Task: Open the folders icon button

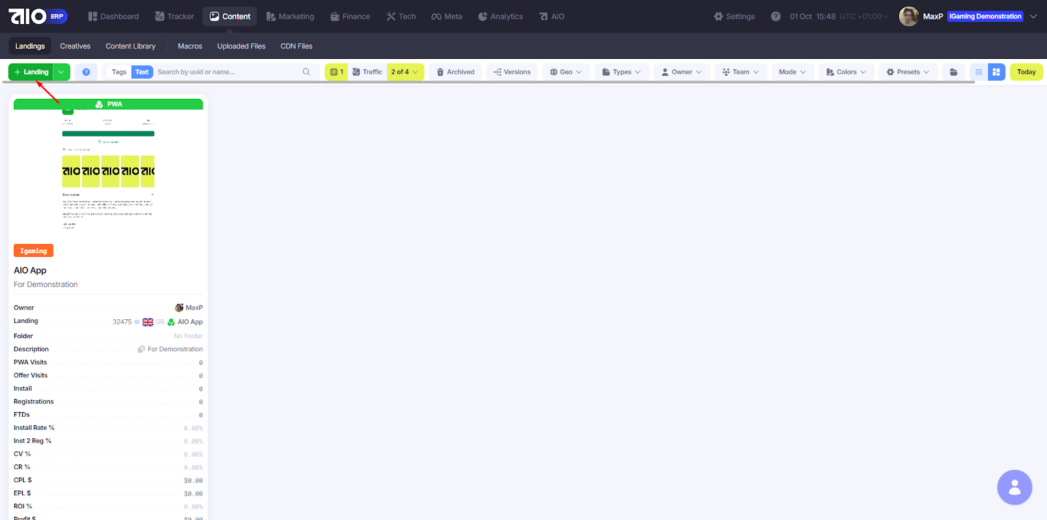Action: coord(953,72)
